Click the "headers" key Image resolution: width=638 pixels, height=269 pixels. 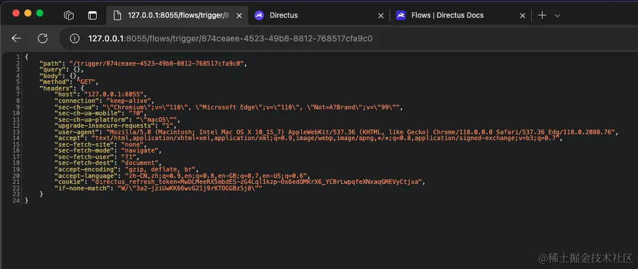[x=56, y=87]
